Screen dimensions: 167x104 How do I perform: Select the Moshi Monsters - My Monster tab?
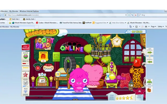[17, 27]
